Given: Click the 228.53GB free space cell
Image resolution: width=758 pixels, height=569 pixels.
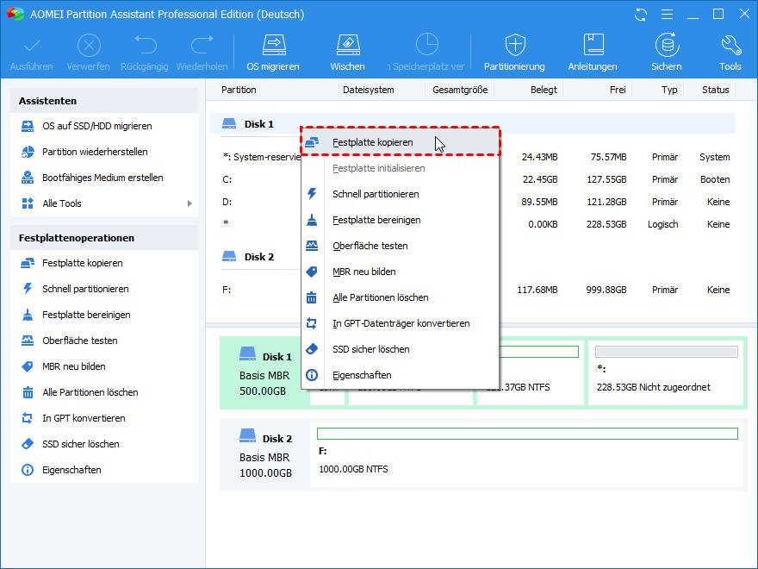Looking at the screenshot, I should coord(606,224).
